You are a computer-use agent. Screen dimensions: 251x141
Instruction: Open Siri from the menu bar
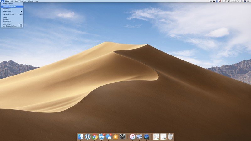point(245,1)
